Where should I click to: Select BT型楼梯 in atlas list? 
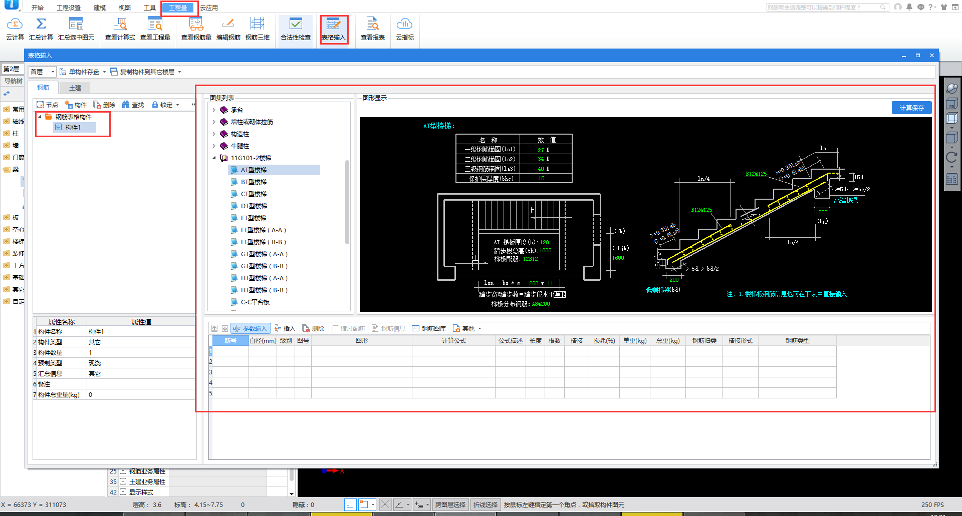[x=254, y=182]
